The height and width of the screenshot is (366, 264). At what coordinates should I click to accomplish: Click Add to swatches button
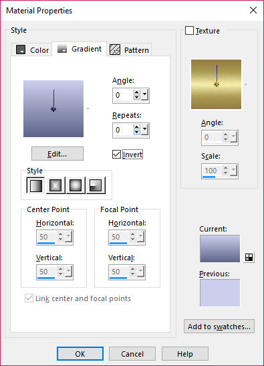pyautogui.click(x=219, y=327)
